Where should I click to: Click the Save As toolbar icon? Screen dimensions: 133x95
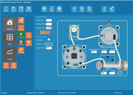pyautogui.click(x=28, y=9)
